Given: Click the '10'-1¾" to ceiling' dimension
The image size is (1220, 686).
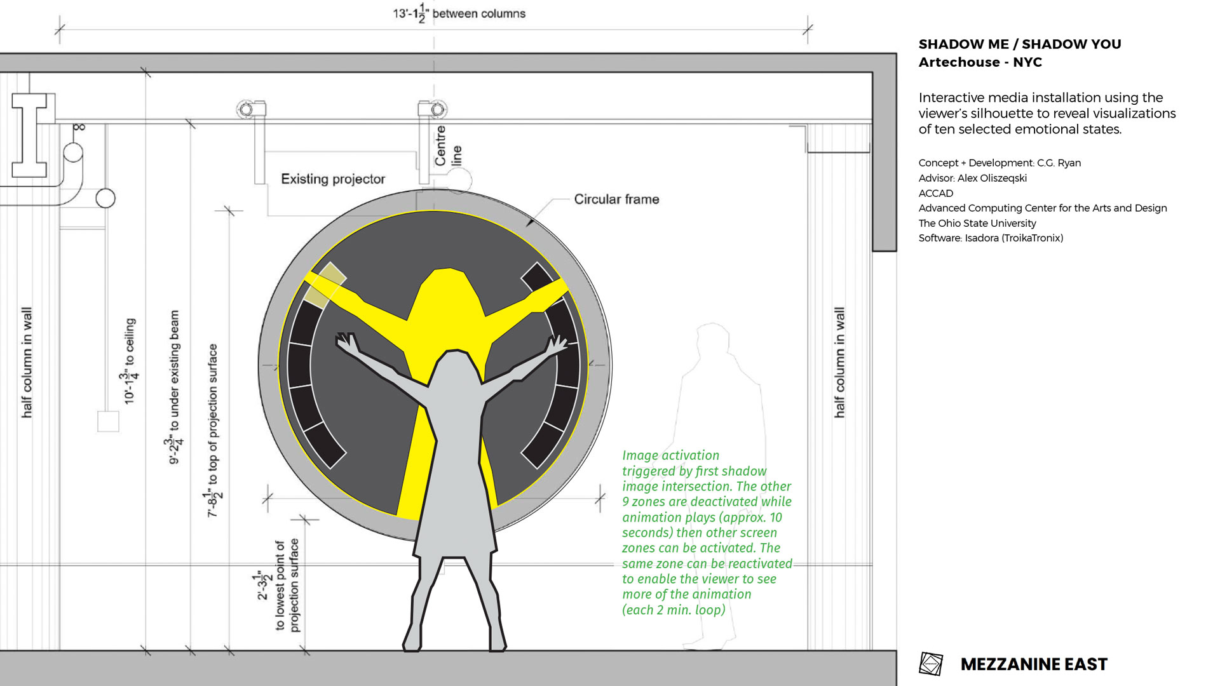Looking at the screenshot, I should point(130,361).
